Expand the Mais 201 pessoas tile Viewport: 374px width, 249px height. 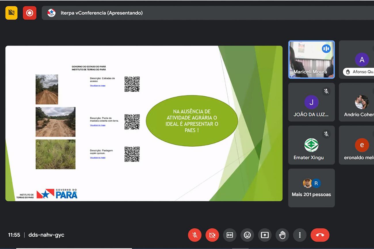[x=311, y=188]
